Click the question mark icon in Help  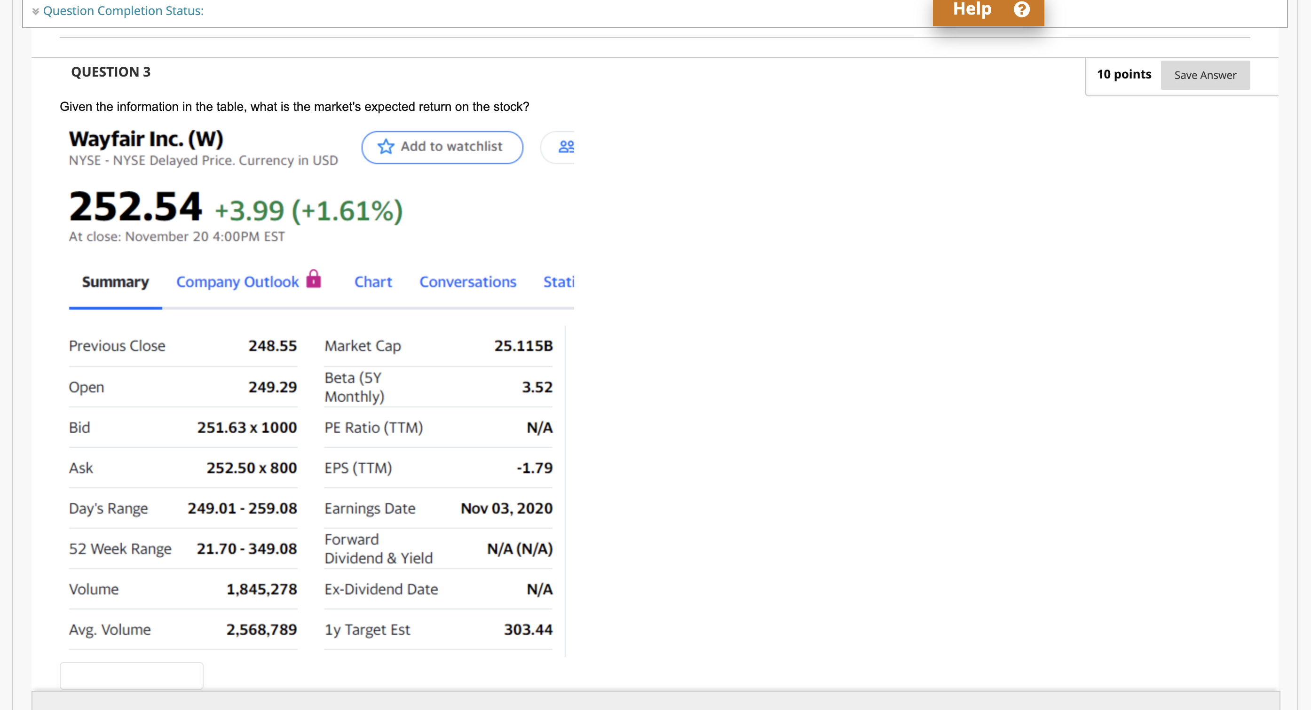pyautogui.click(x=1021, y=9)
